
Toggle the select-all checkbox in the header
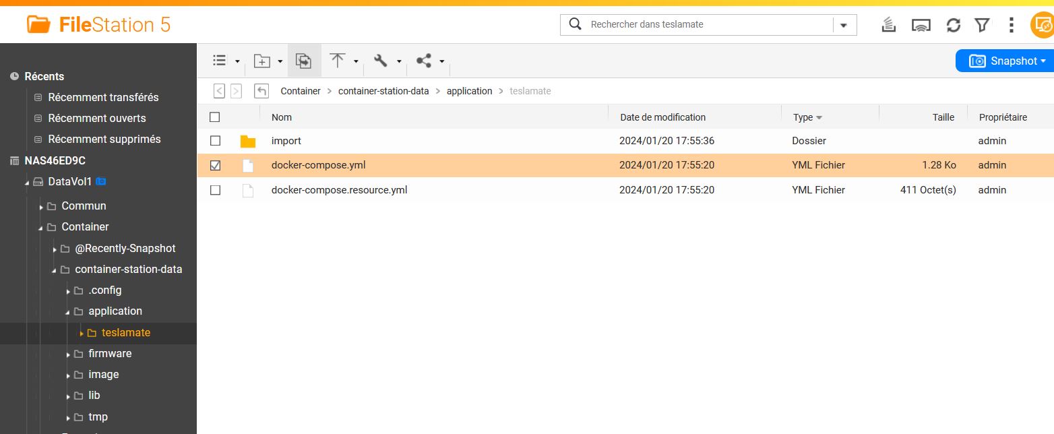[215, 117]
